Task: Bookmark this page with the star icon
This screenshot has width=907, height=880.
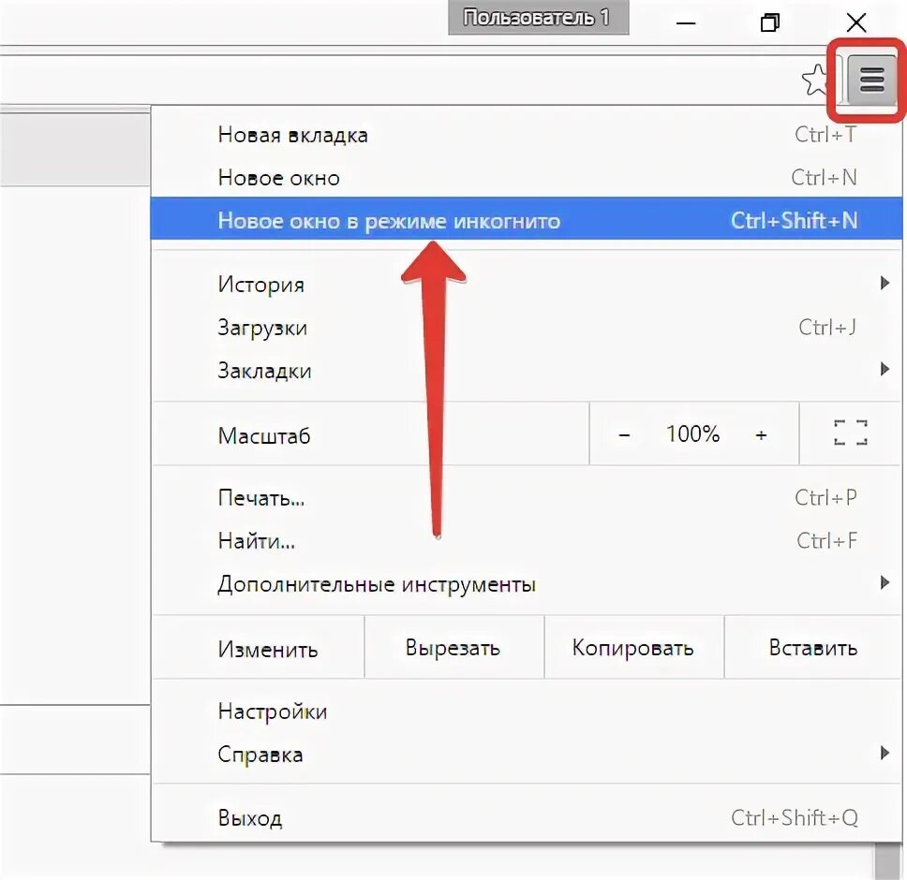Action: pyautogui.click(x=816, y=80)
